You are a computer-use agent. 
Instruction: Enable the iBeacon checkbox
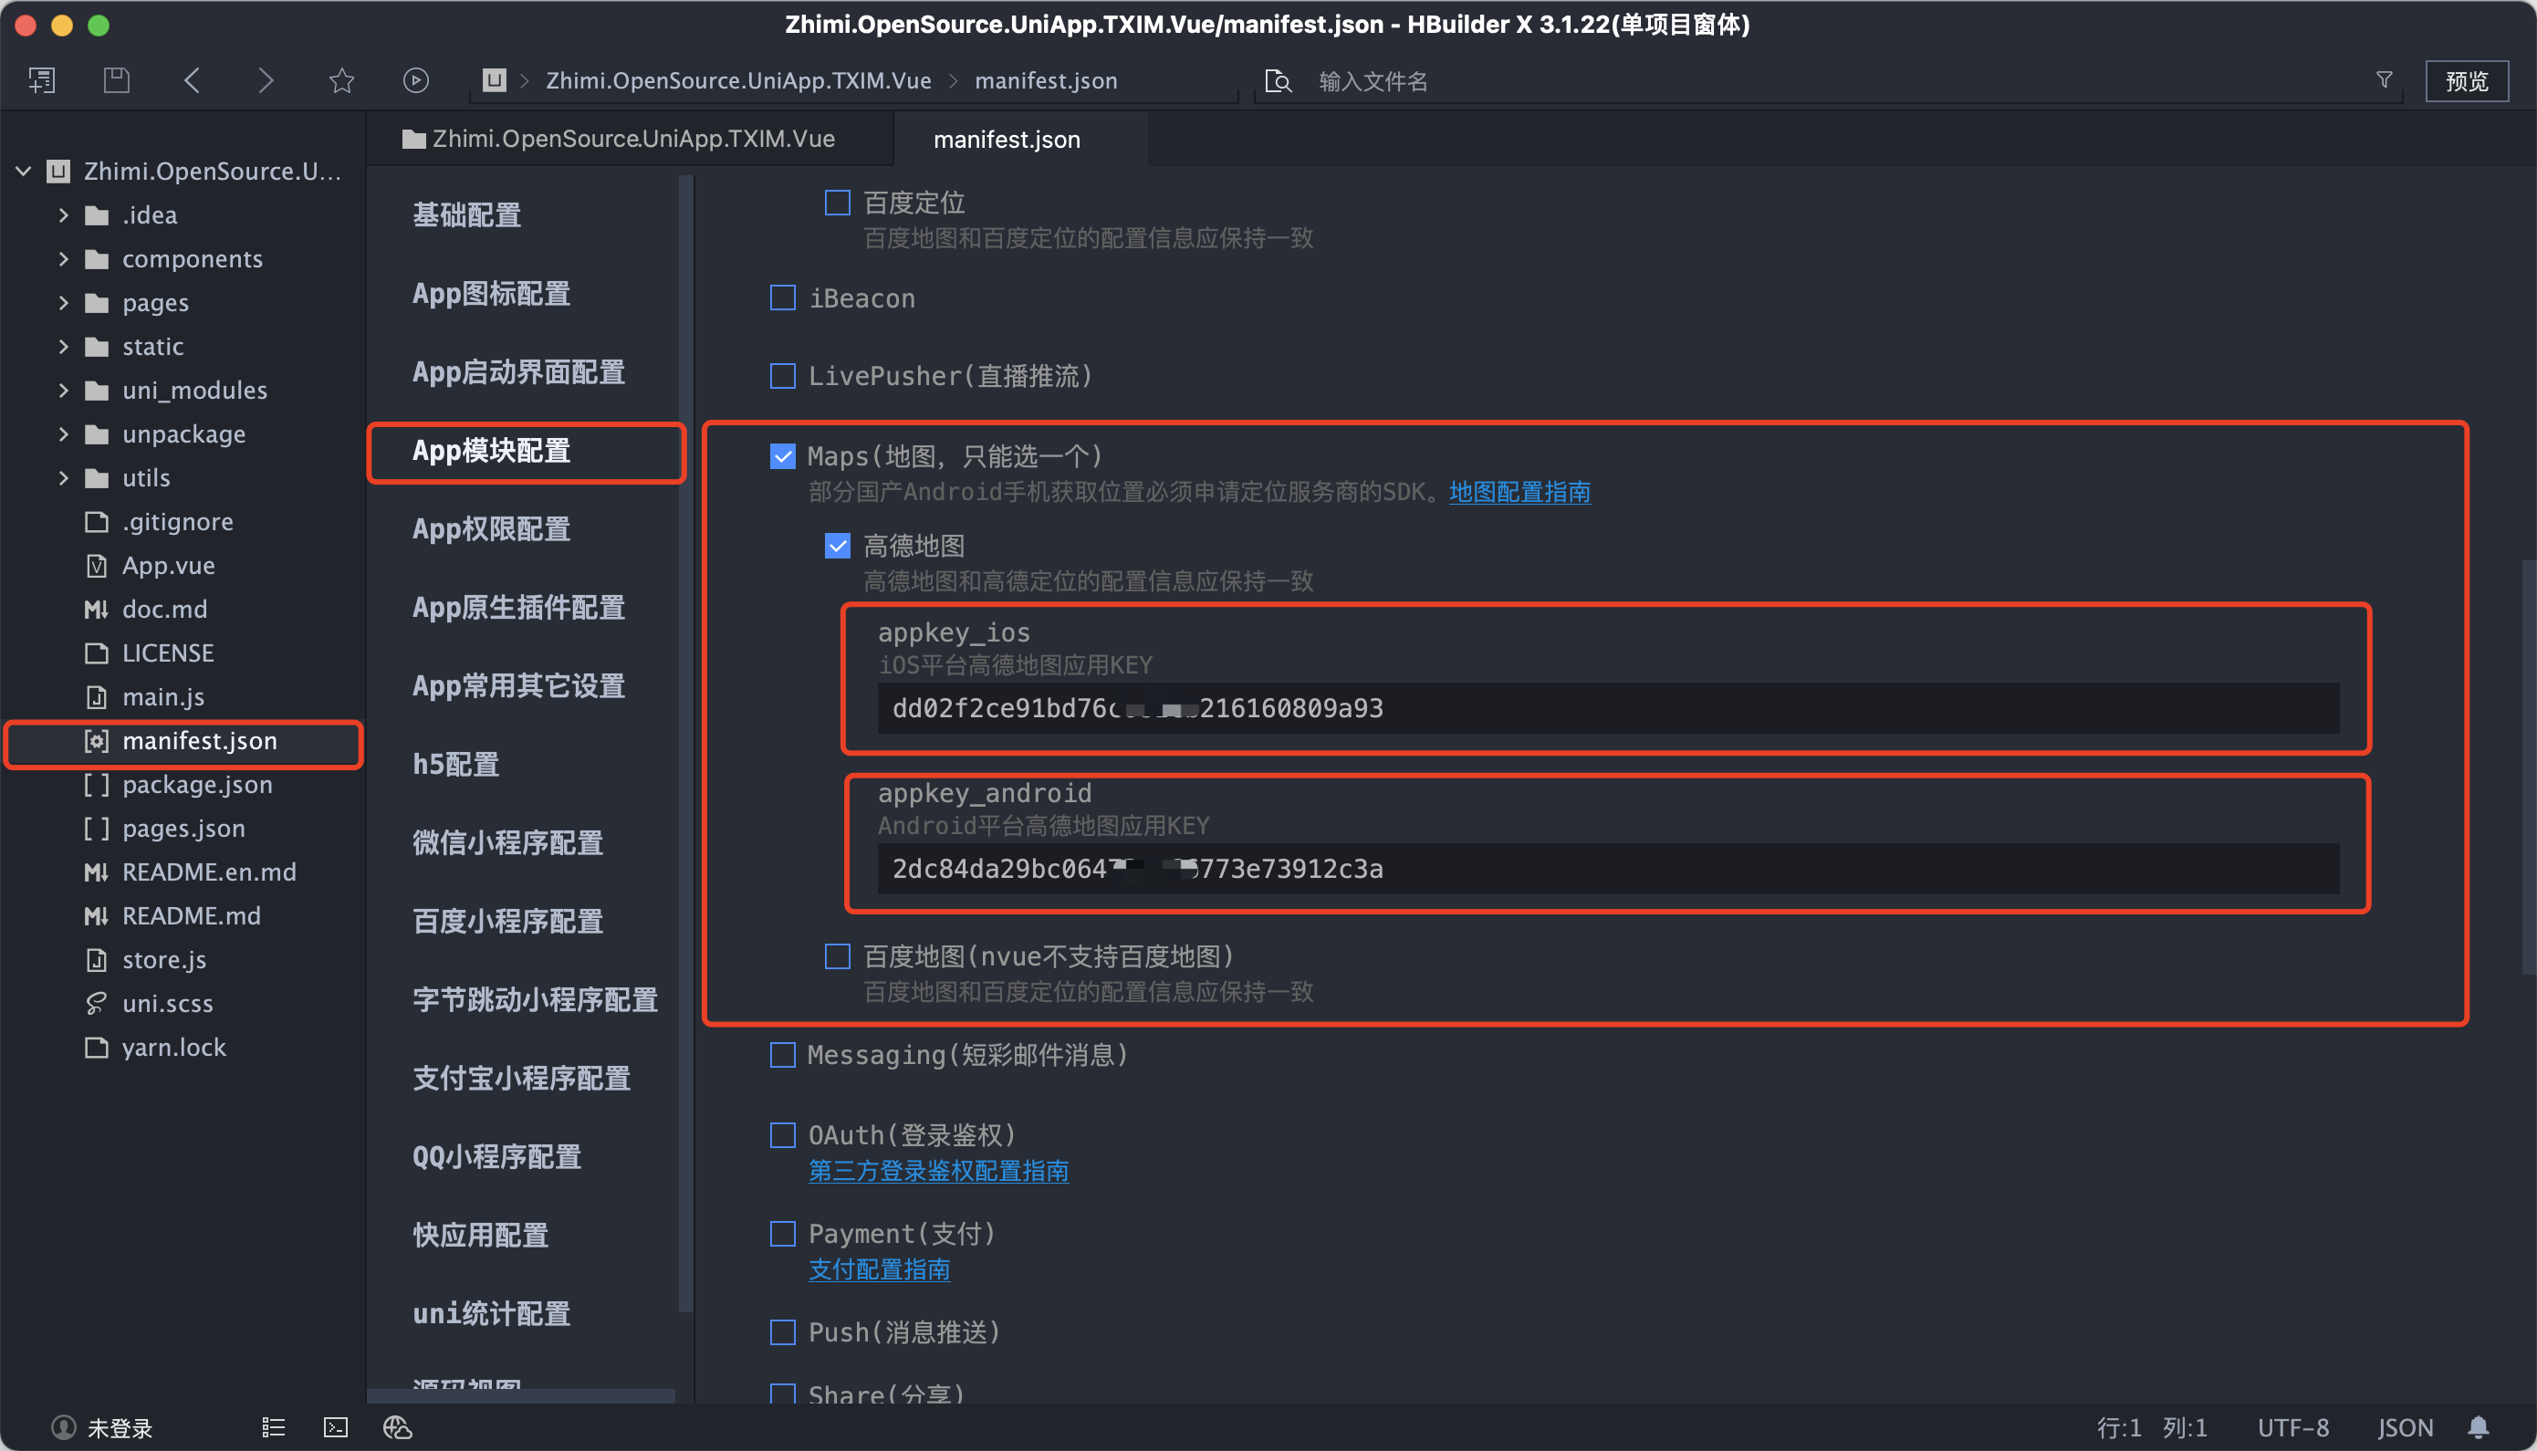(x=783, y=298)
